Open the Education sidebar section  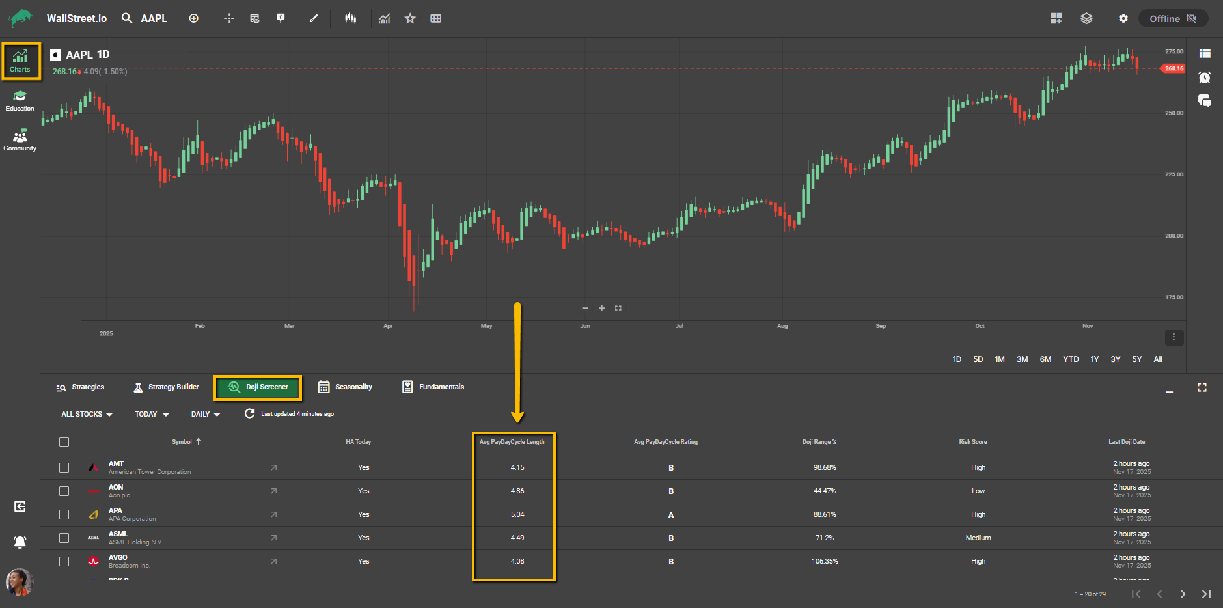pos(20,100)
